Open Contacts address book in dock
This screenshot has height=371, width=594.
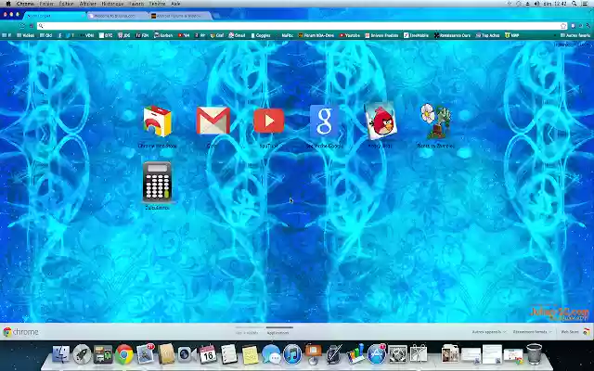tap(166, 354)
